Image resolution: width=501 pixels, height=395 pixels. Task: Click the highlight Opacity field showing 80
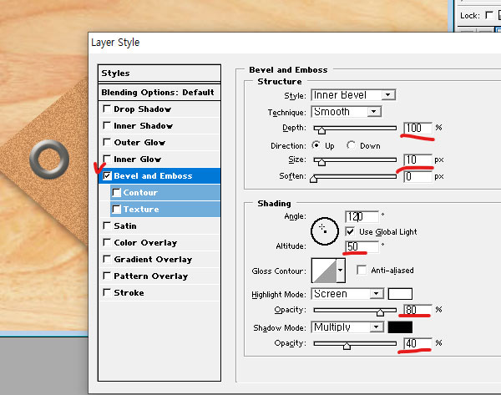pyautogui.click(x=418, y=310)
